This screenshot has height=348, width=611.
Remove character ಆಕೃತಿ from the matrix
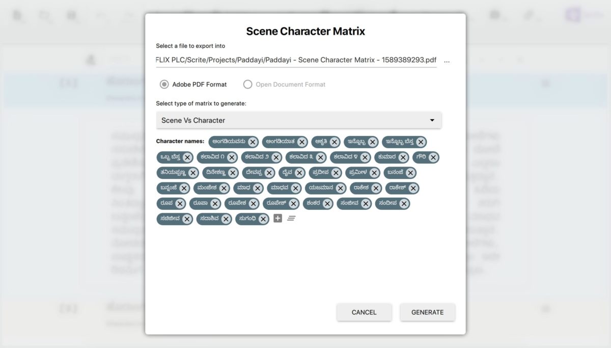334,142
